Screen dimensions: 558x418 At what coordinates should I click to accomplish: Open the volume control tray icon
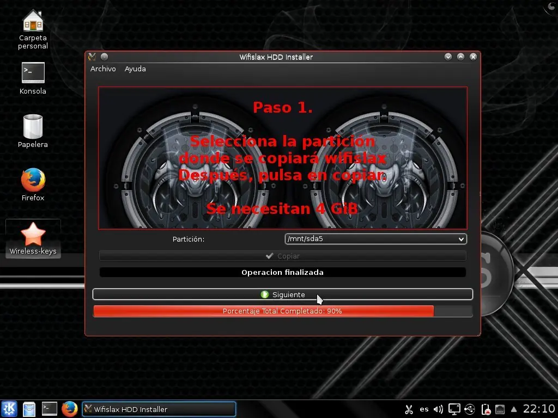point(438,409)
